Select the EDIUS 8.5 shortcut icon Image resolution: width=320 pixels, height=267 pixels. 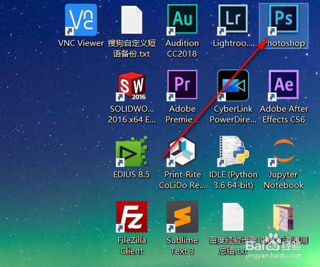pos(132,151)
